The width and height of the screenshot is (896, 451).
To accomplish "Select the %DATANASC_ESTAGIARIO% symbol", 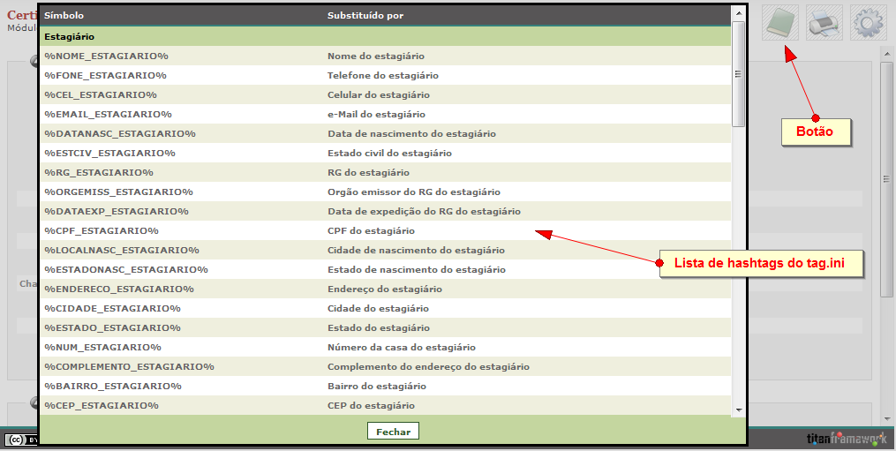I will (120, 134).
